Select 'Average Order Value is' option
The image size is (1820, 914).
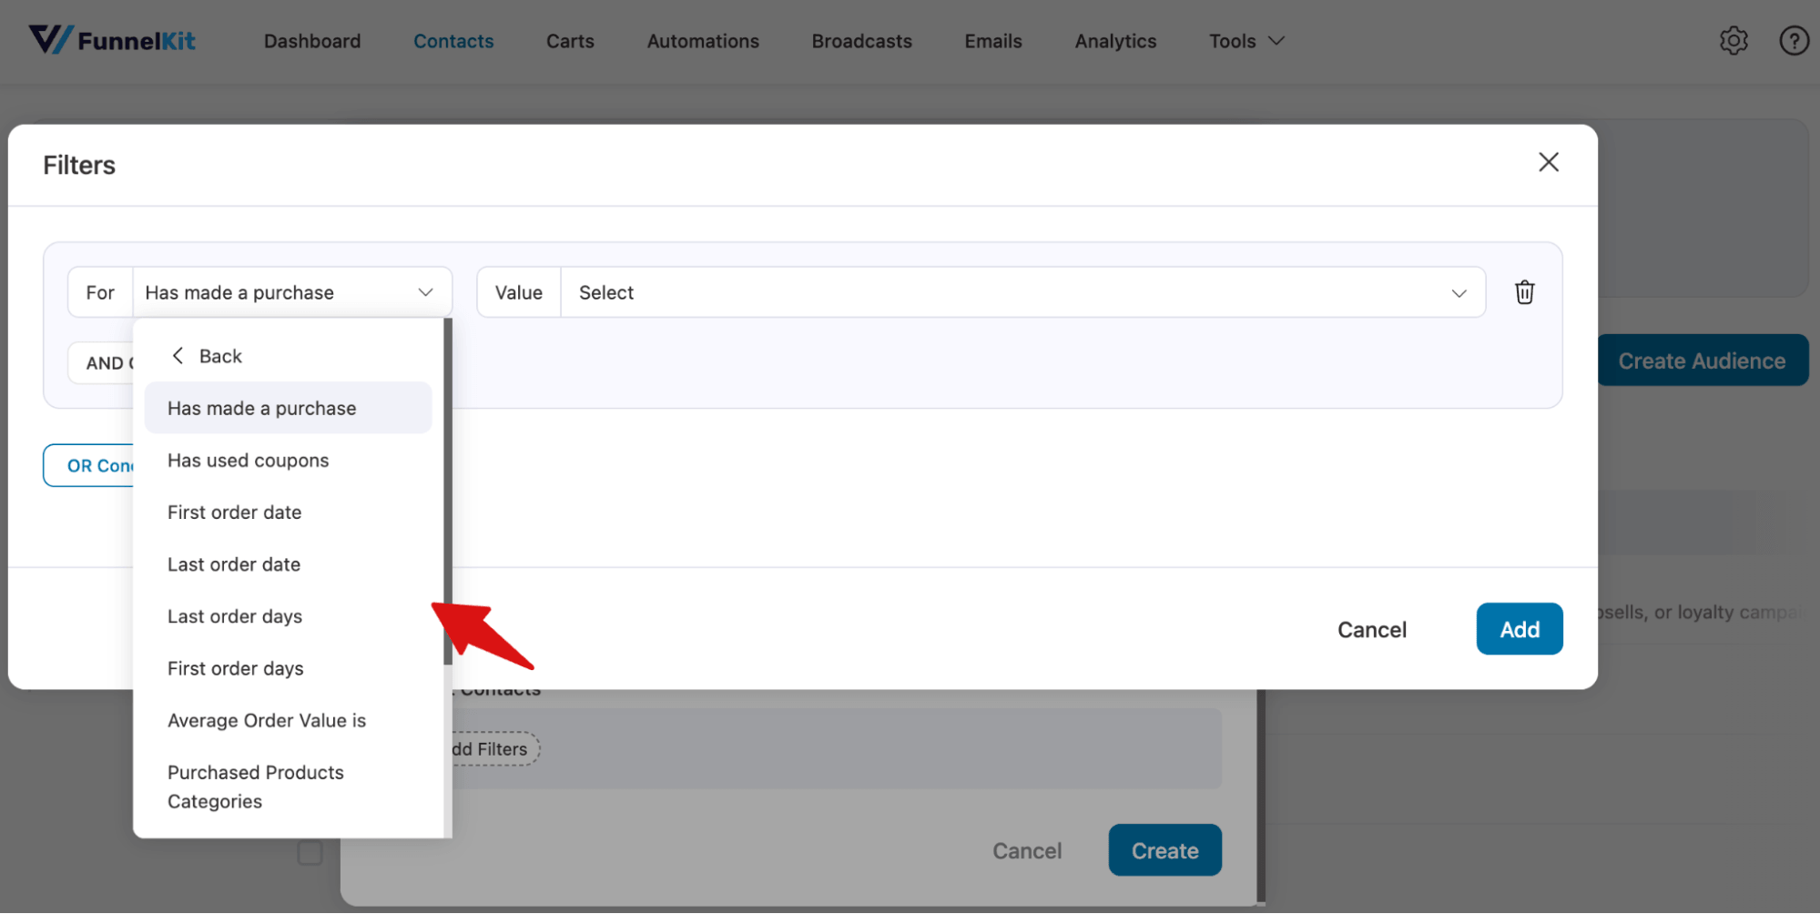coord(288,720)
